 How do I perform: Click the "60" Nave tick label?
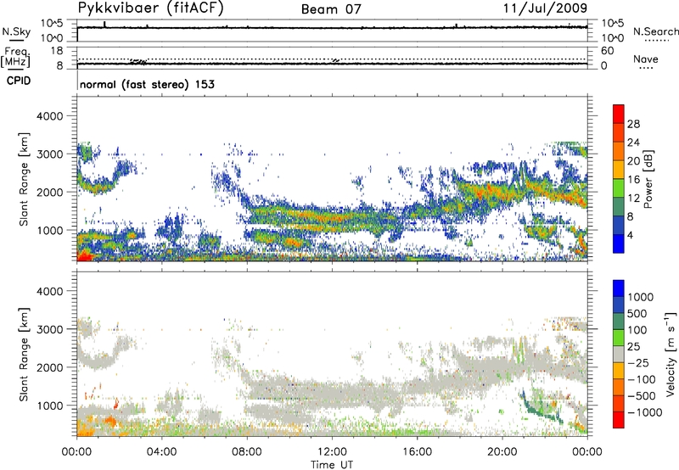click(607, 51)
